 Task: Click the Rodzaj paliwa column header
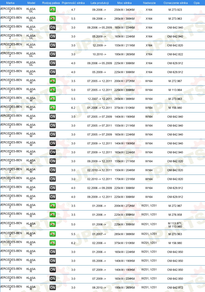[x=51, y=3]
